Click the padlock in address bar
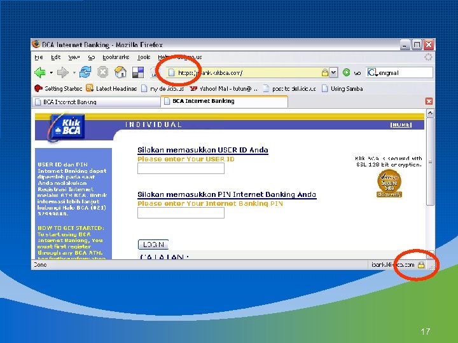The image size is (458, 343). [x=325, y=72]
